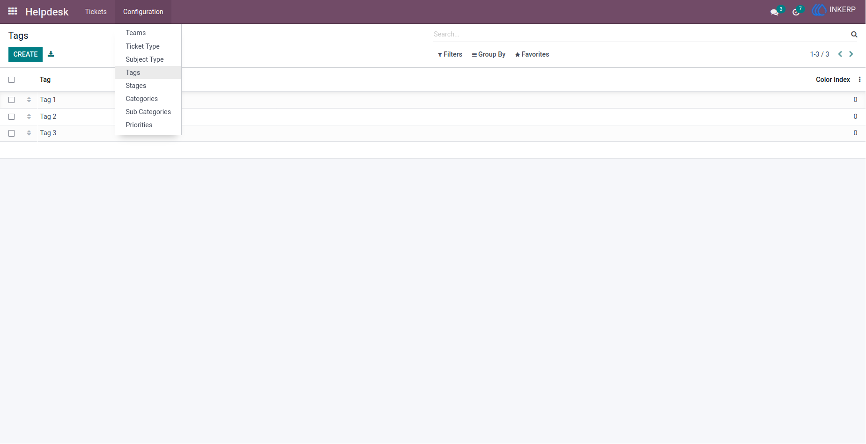Select Subject Type menu entry

point(148,59)
